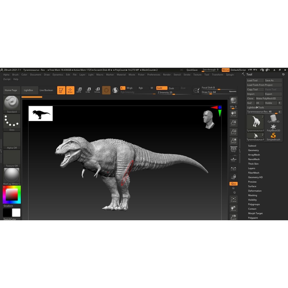Screen dimensions: 288x288
Task: Select the SimpleBrush tool icon
Action: coord(273,137)
